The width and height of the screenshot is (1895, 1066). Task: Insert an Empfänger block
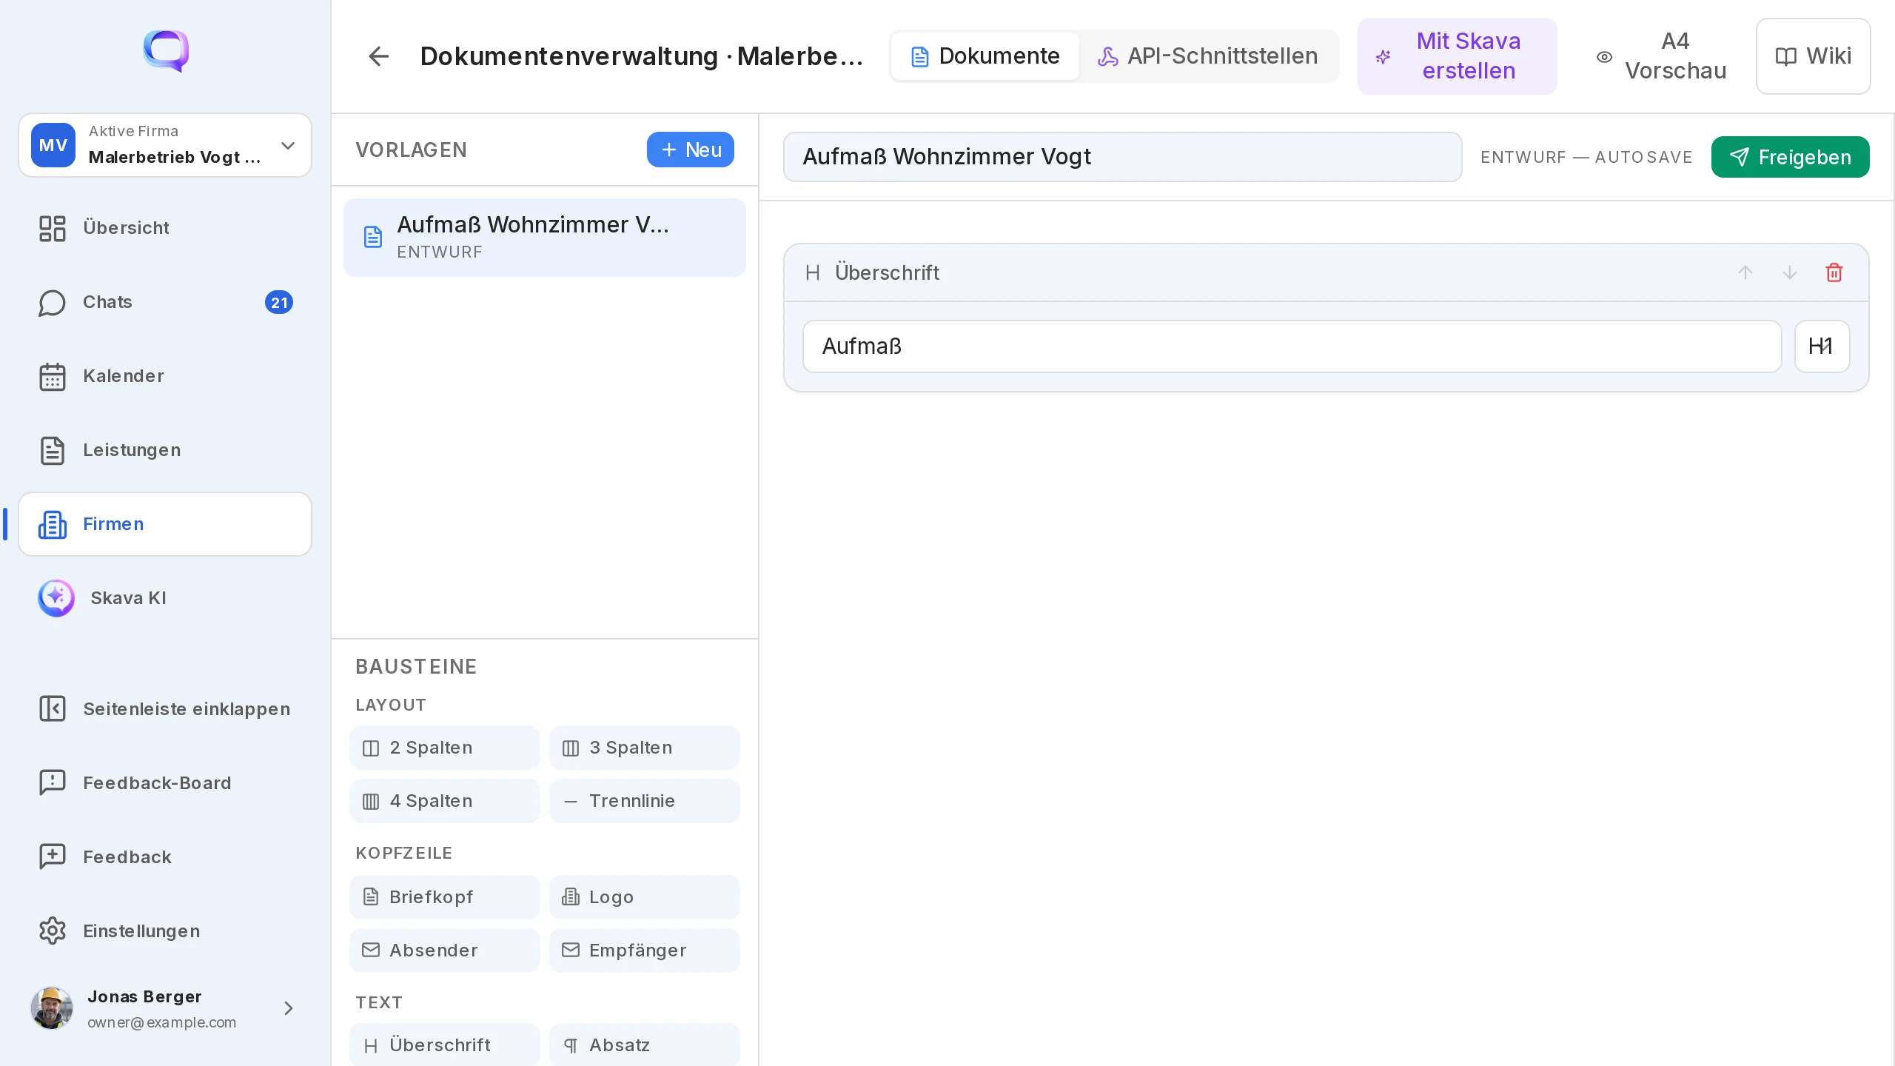[644, 951]
